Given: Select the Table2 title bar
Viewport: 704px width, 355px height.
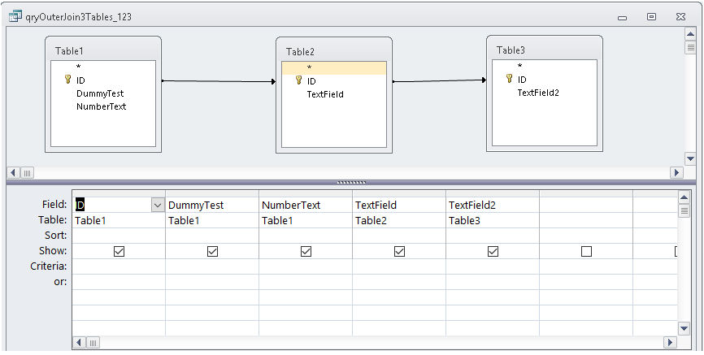Looking at the screenshot, I should (x=333, y=52).
